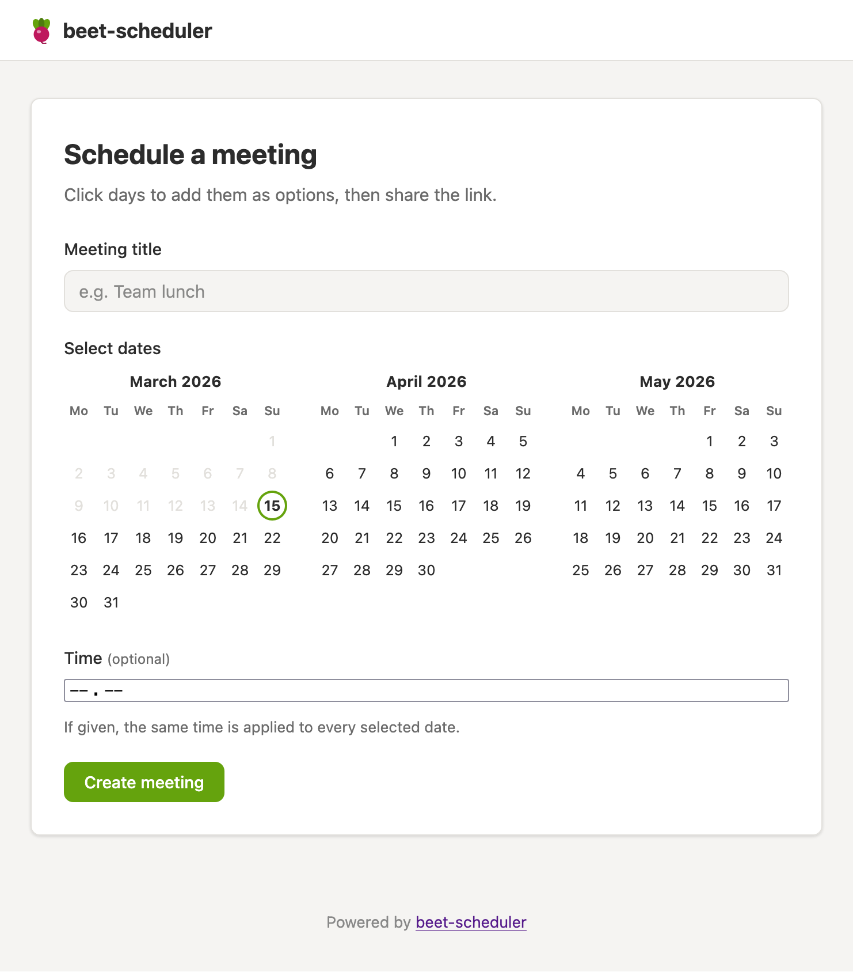
Task: Choose May 10 in the calendar
Action: tap(774, 473)
